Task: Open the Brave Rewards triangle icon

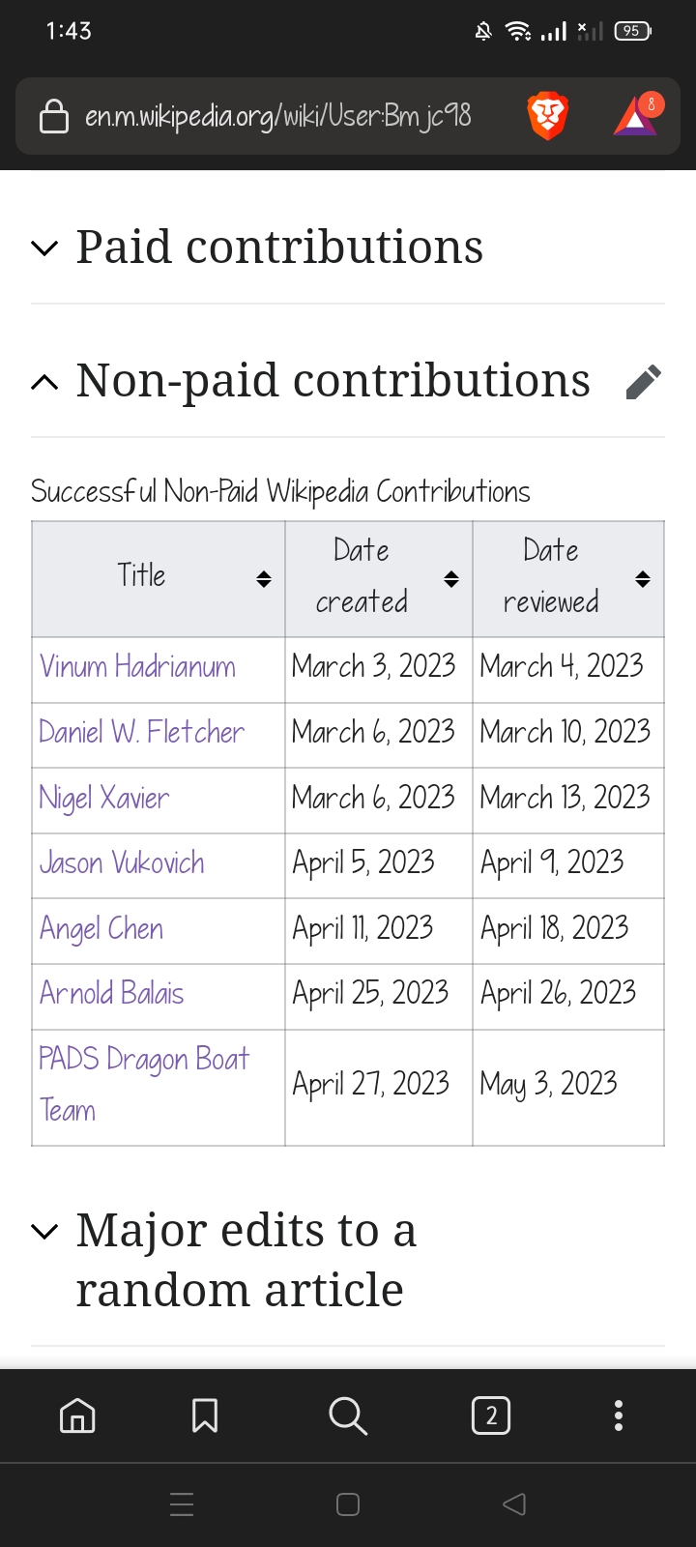Action: pos(636,117)
